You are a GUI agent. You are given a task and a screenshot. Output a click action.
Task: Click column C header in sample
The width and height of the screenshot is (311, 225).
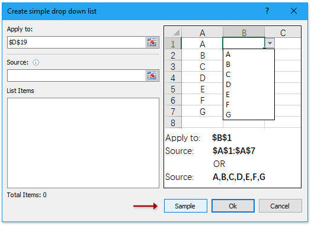click(x=283, y=33)
